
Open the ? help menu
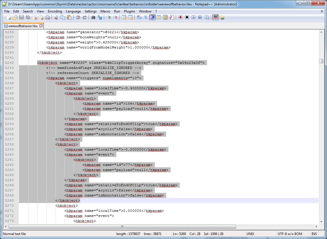pyautogui.click(x=156, y=11)
